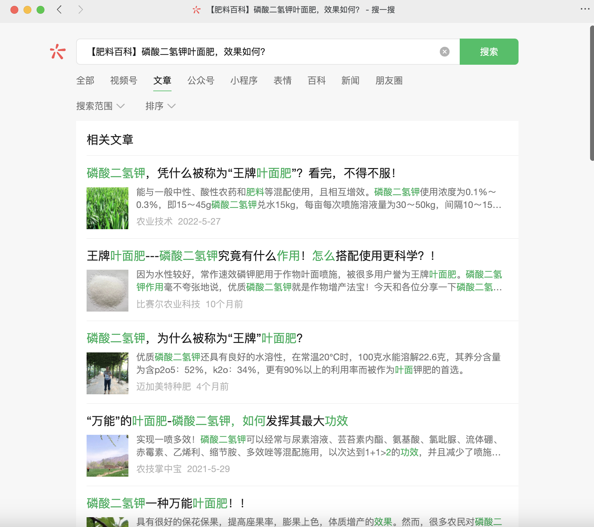Viewport: 594px width, 527px height.
Task: Switch to the 百科 tab
Action: (x=317, y=80)
